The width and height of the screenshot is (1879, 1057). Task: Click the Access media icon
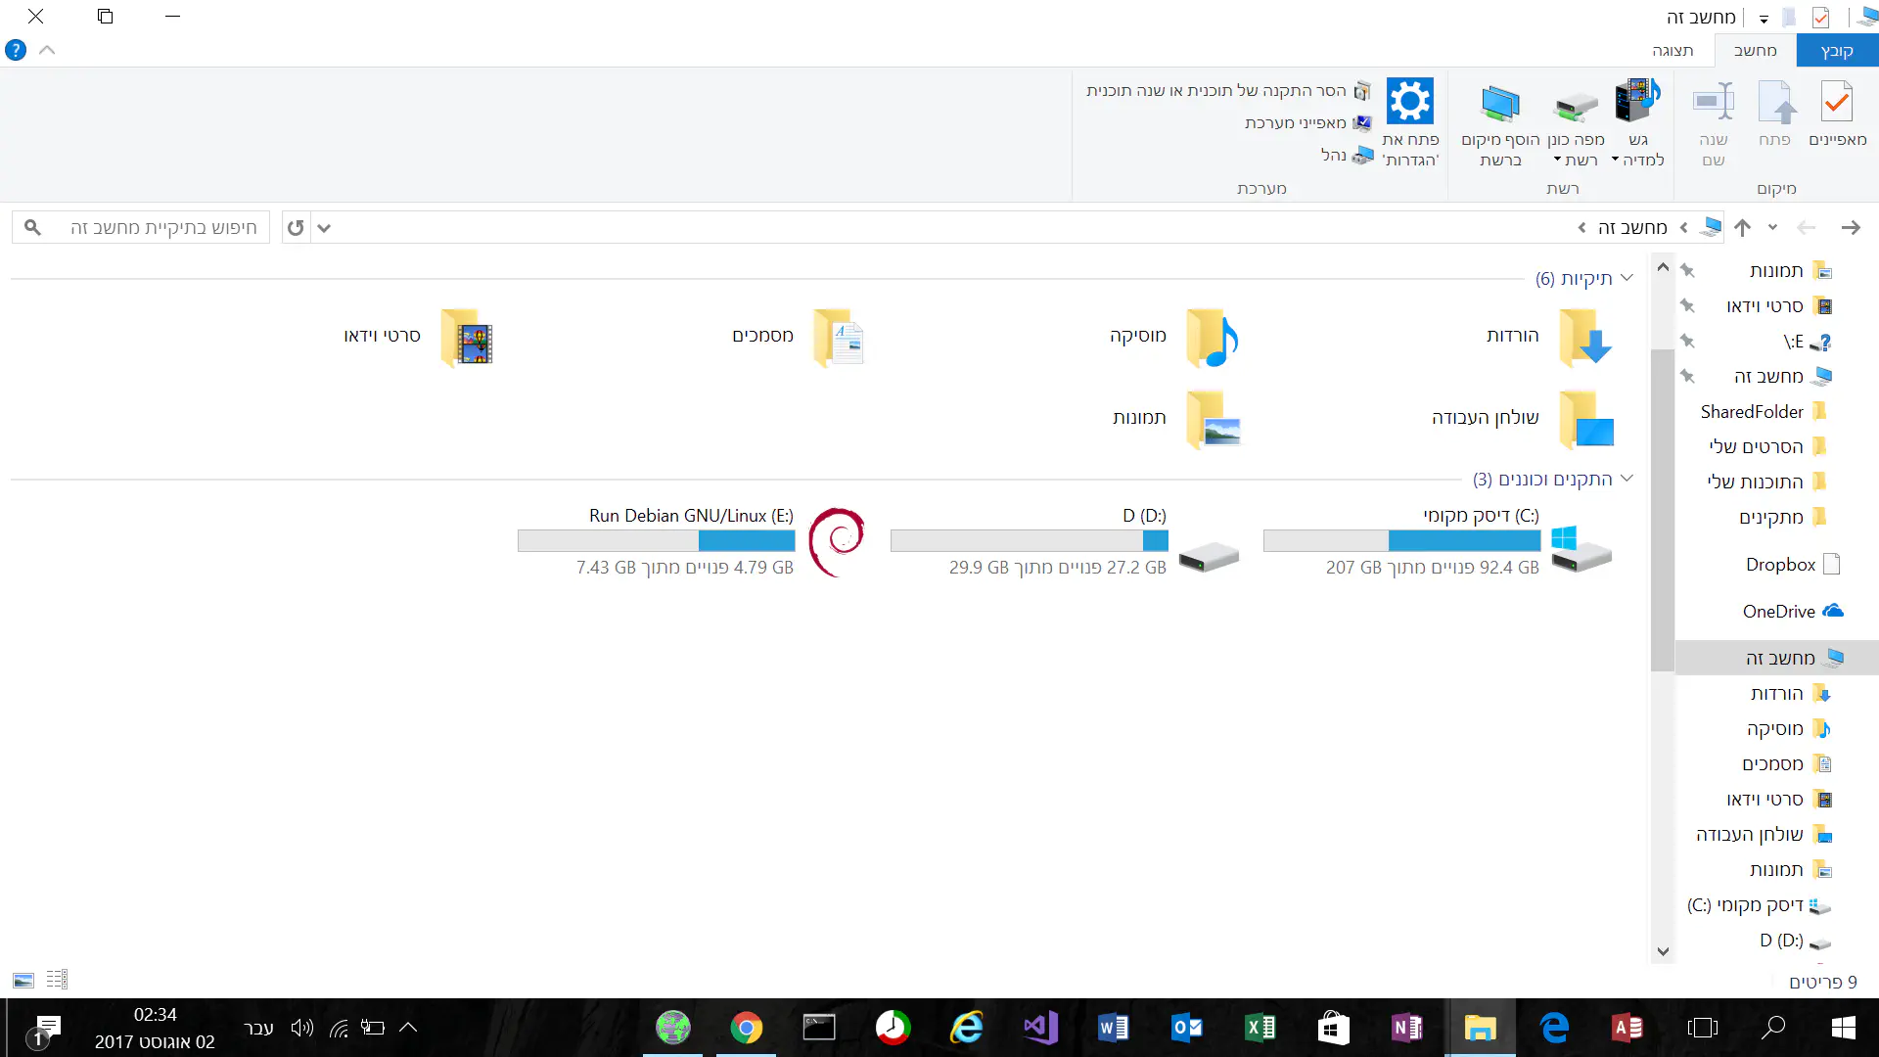[1637, 102]
